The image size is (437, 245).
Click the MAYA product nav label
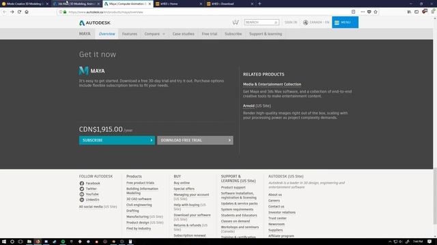click(85, 33)
